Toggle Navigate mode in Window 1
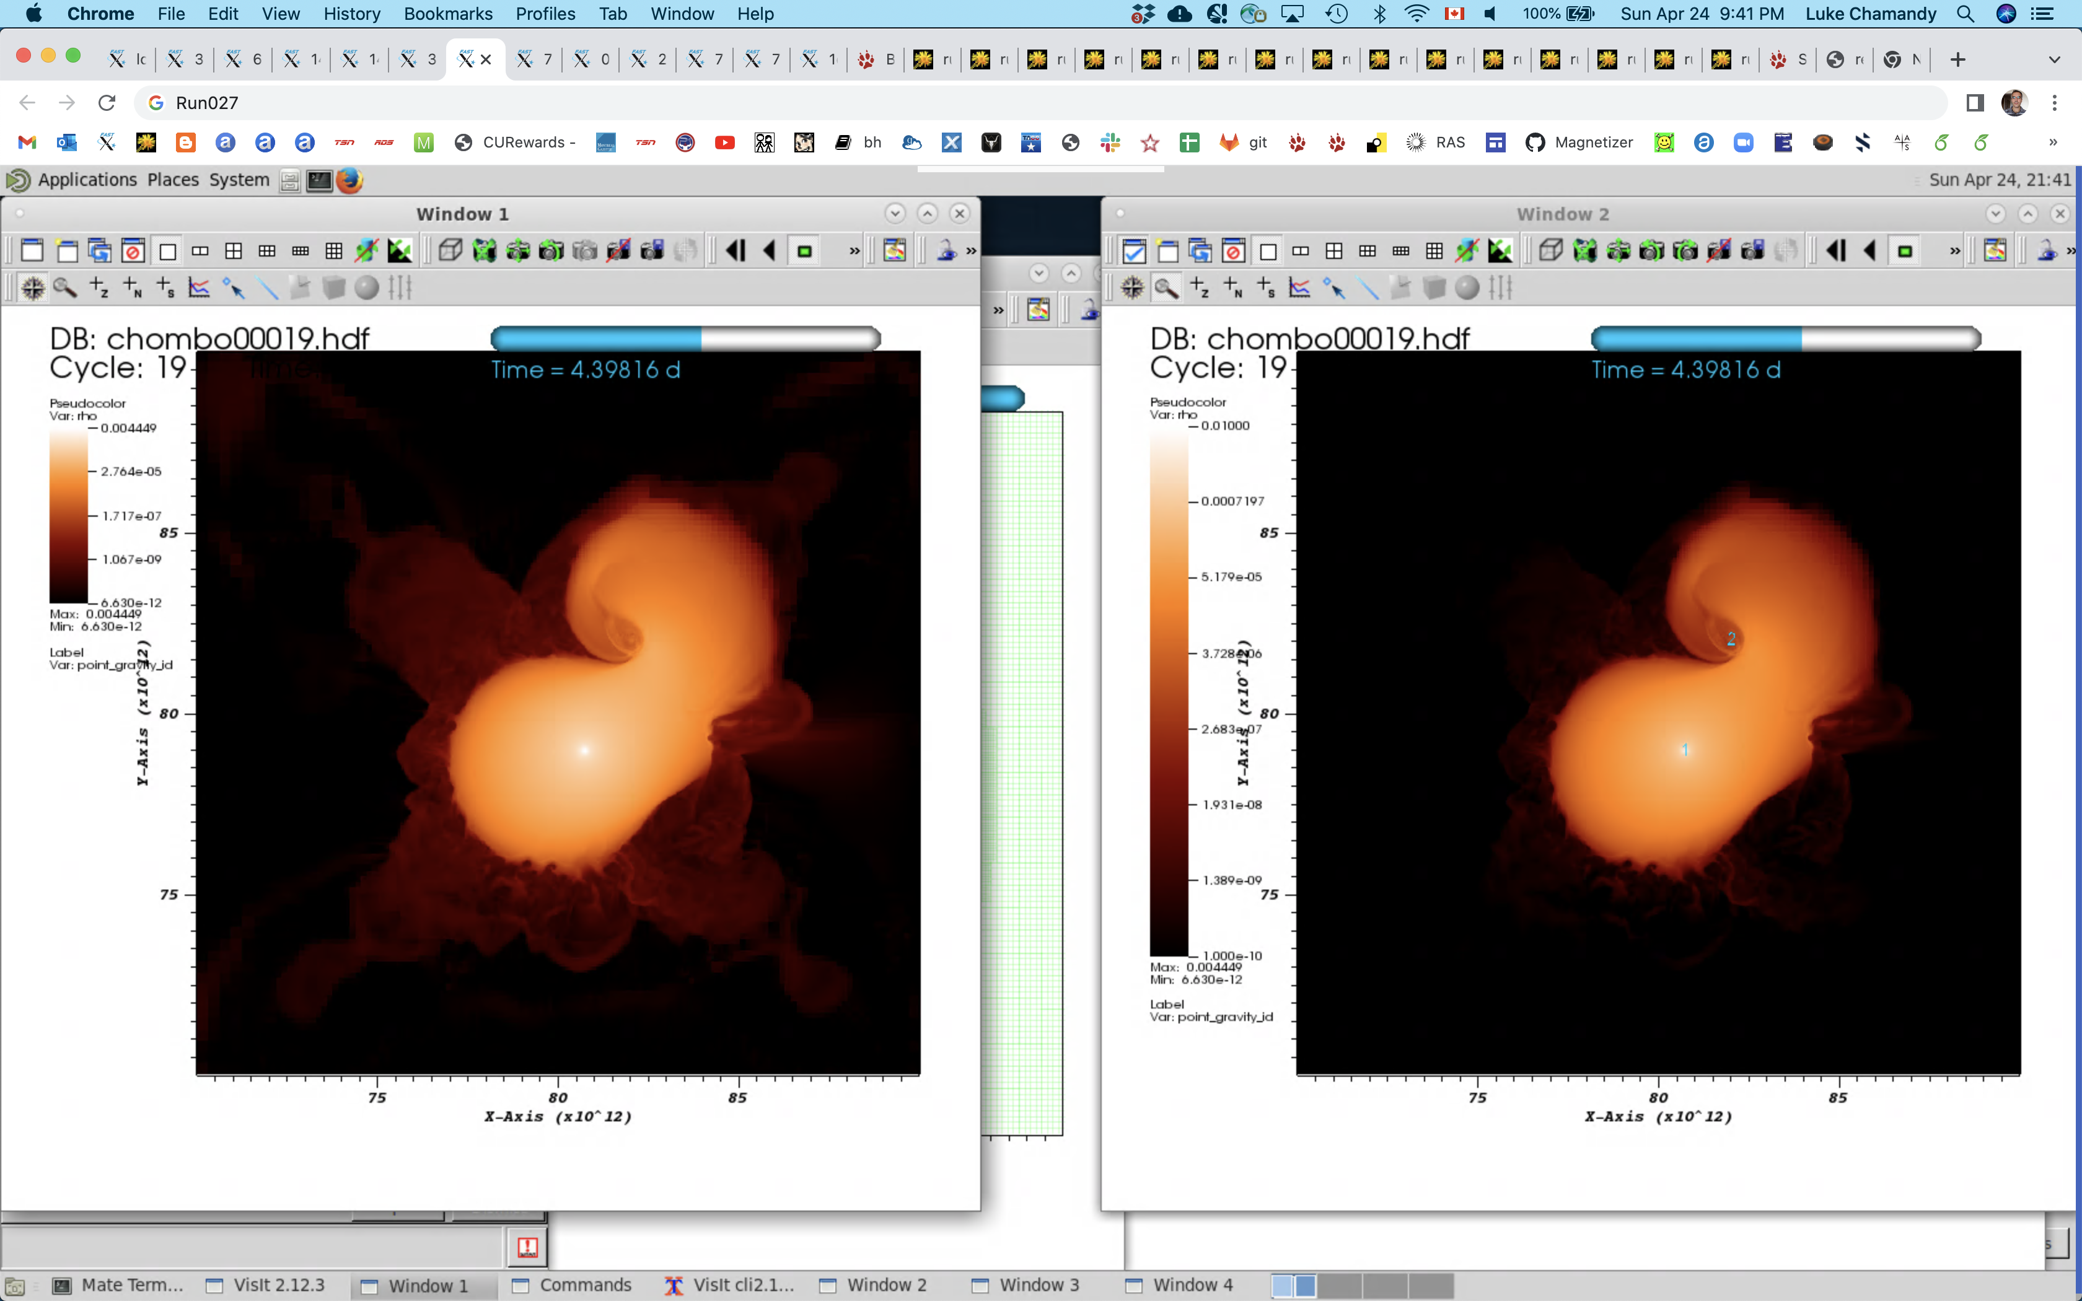Image resolution: width=2082 pixels, height=1301 pixels. tap(33, 287)
